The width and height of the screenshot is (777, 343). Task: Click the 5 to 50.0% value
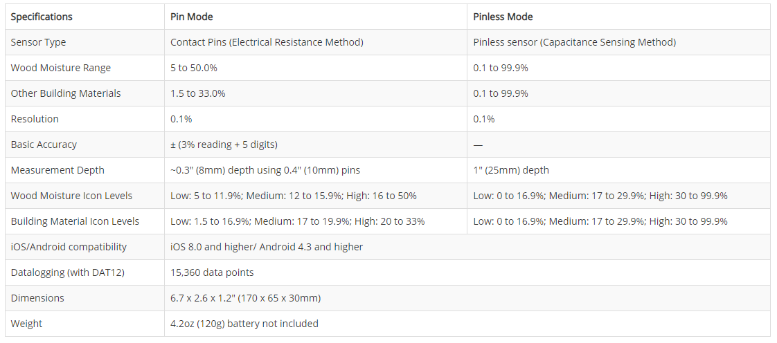click(x=194, y=68)
